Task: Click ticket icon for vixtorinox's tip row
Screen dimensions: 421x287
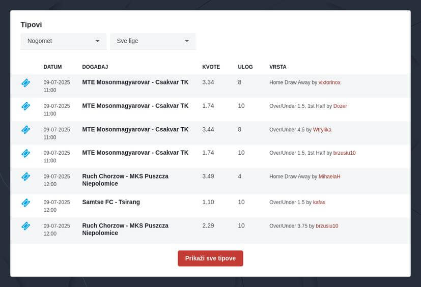Action: coord(26,82)
